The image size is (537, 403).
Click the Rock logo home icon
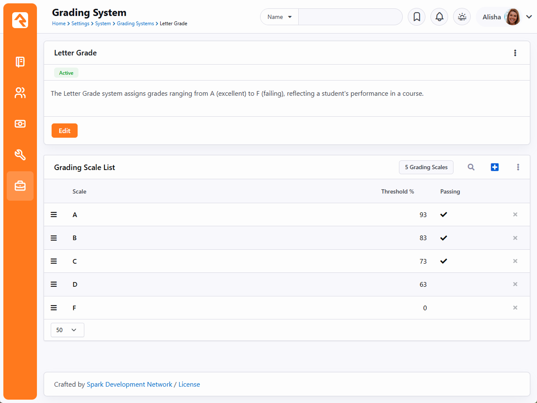click(x=20, y=20)
